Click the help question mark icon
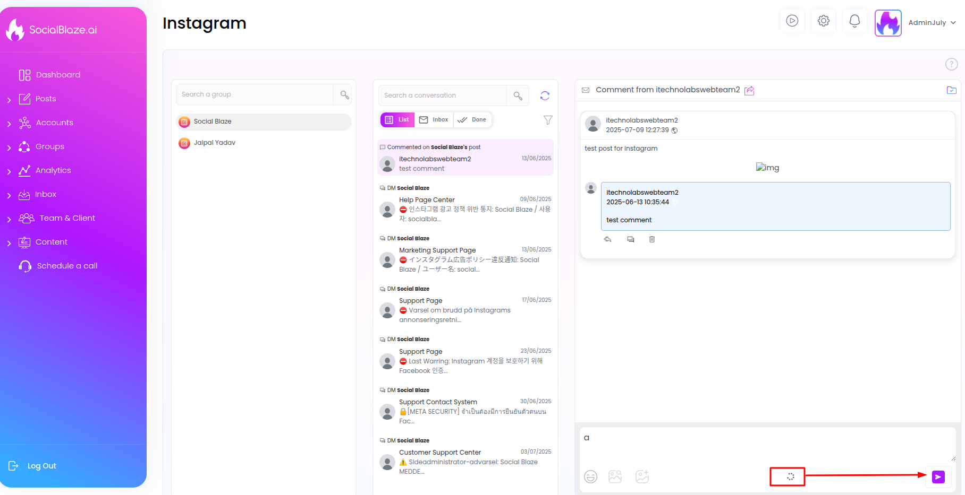 coord(951,64)
